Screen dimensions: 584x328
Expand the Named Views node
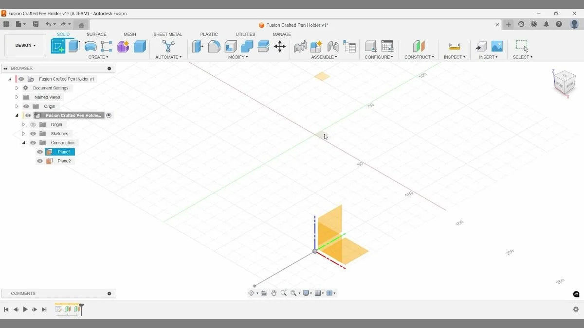[x=17, y=97]
